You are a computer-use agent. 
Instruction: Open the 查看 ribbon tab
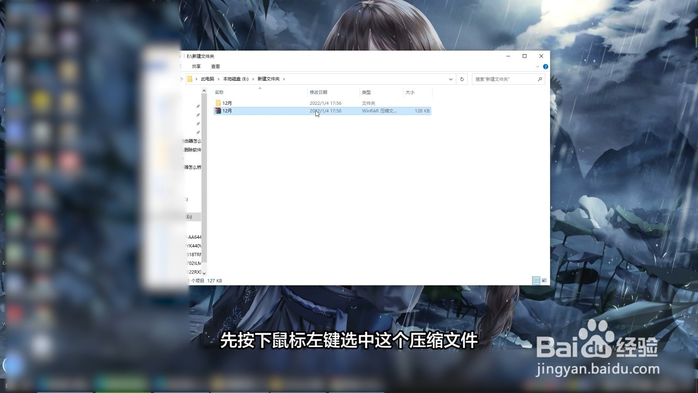coord(216,66)
